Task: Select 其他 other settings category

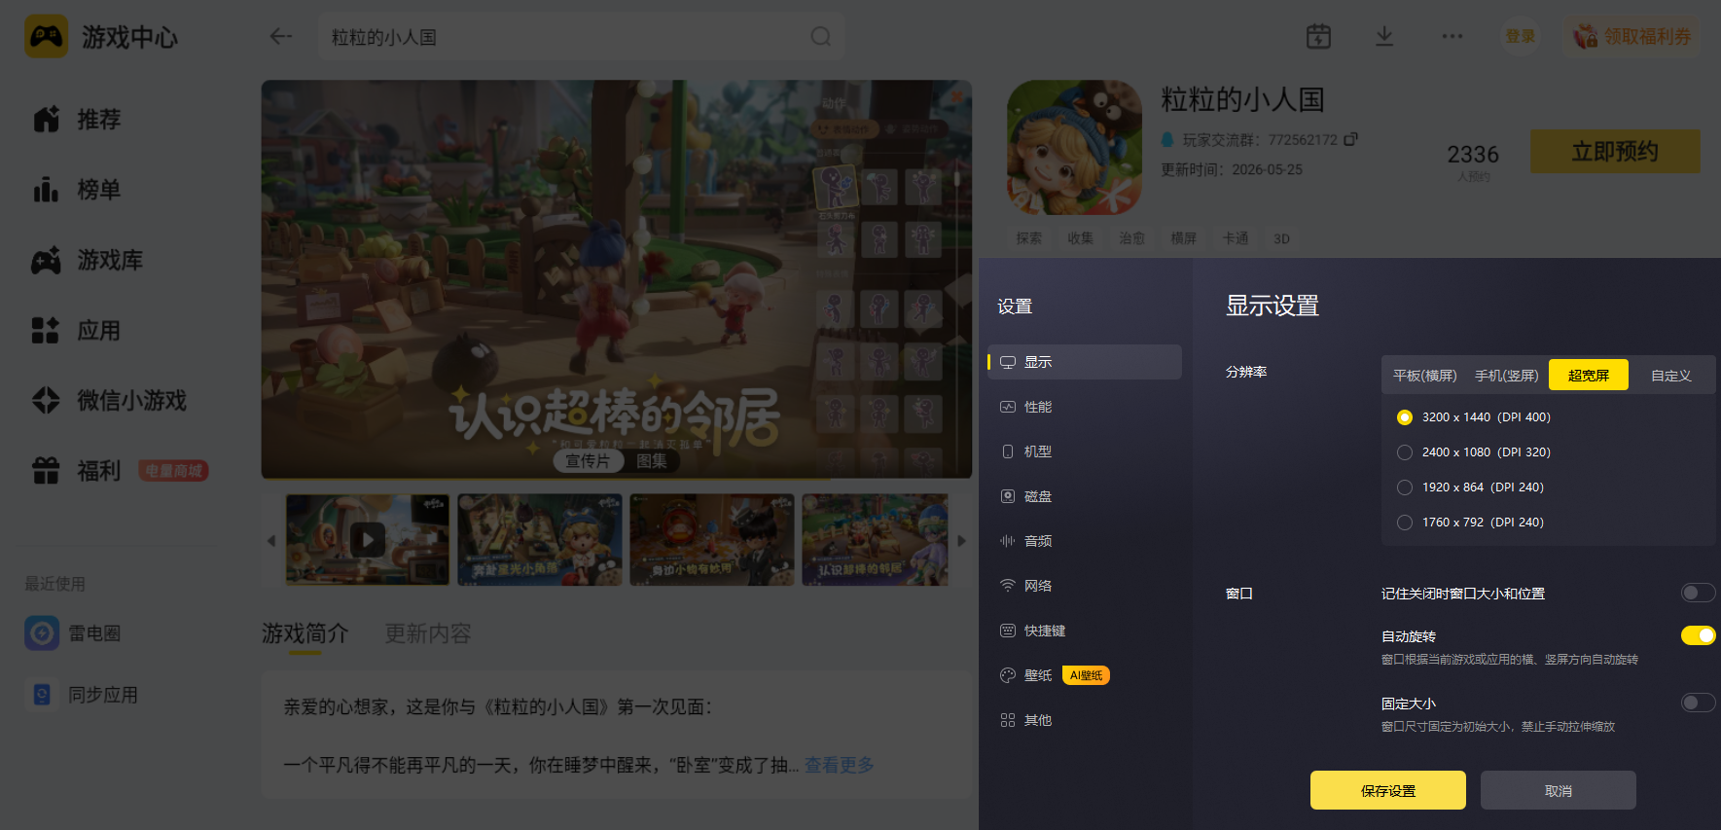Action: pyautogui.click(x=1085, y=720)
